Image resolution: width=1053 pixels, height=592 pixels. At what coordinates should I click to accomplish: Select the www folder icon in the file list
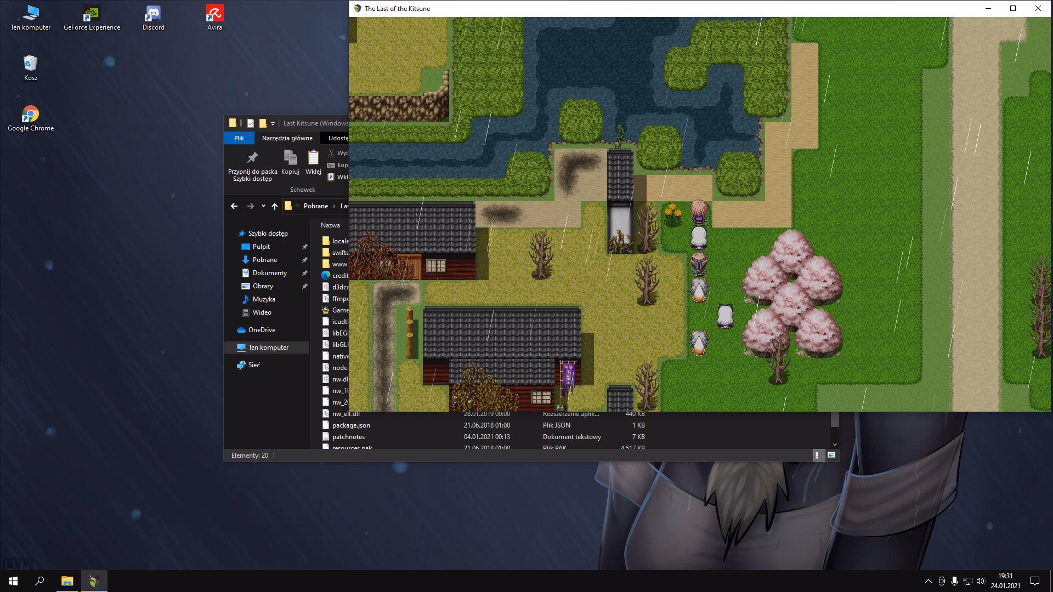coord(326,264)
